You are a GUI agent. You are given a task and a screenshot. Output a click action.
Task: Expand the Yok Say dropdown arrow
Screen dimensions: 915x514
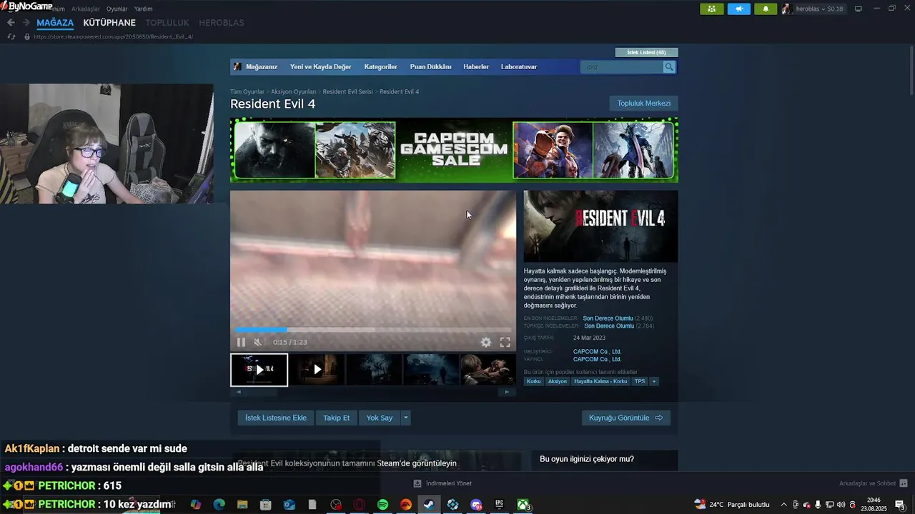pos(406,418)
